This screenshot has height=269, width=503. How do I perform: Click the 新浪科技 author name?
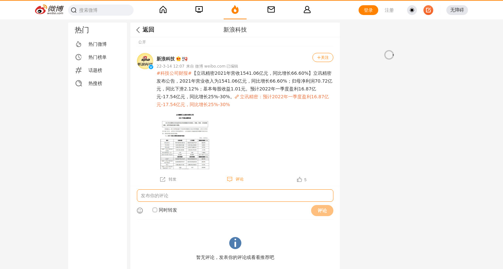(x=166, y=59)
